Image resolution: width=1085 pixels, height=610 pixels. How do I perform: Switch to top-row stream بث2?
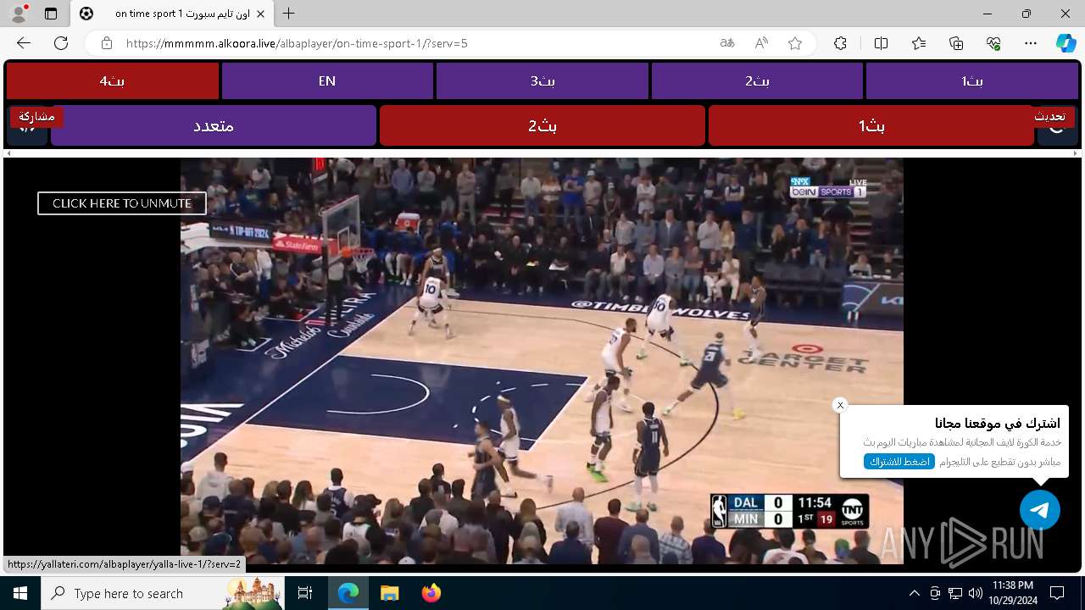(757, 80)
